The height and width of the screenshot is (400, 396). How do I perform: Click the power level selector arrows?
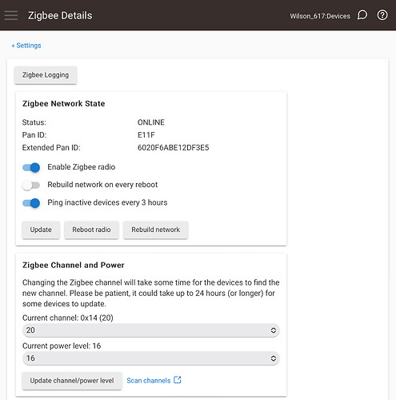[x=274, y=358]
